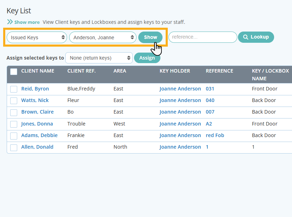Click Joanne Anderson key holder in Brown row
The height and width of the screenshot is (217, 292).
pyautogui.click(x=180, y=112)
